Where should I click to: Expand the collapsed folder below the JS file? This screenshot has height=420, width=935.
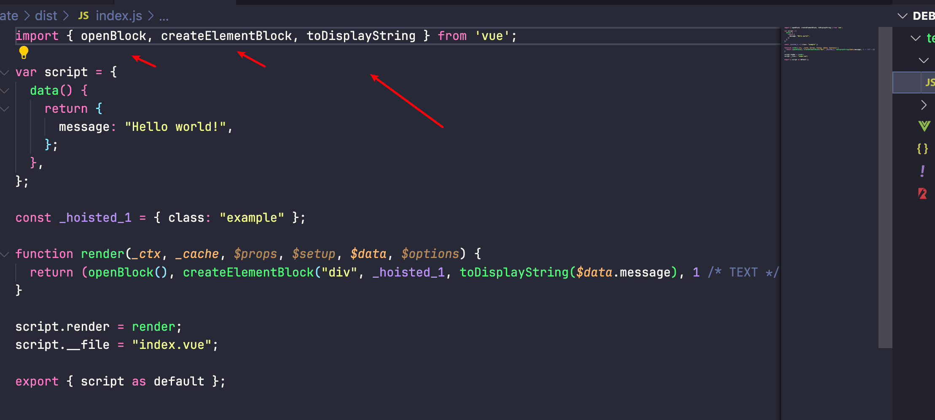[x=923, y=105]
